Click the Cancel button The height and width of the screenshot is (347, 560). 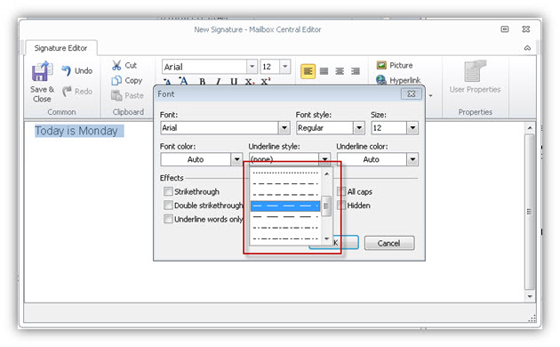[389, 243]
